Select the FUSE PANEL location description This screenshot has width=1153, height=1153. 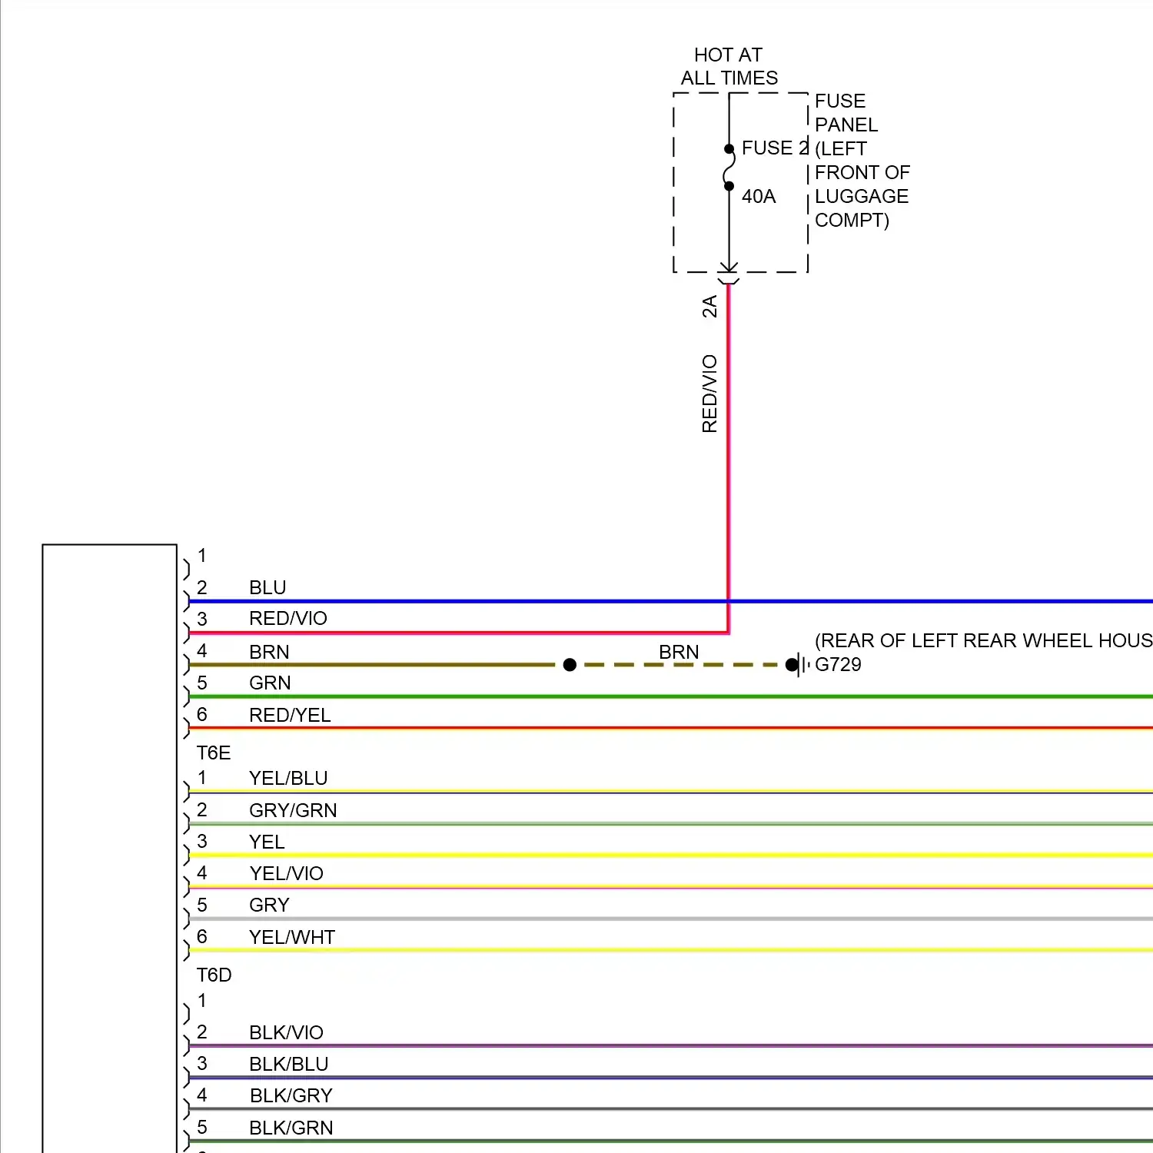point(862,160)
